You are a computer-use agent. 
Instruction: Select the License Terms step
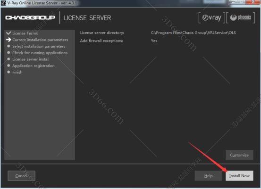(x=25, y=33)
